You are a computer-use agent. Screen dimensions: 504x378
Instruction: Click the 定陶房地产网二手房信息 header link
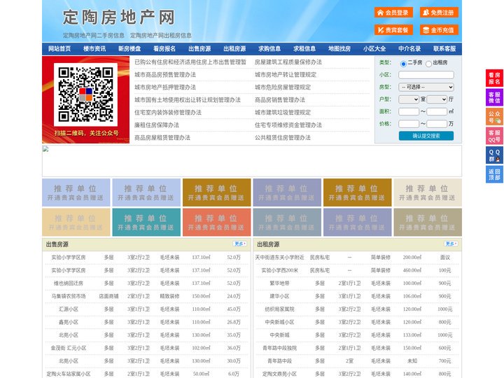pyautogui.click(x=94, y=36)
